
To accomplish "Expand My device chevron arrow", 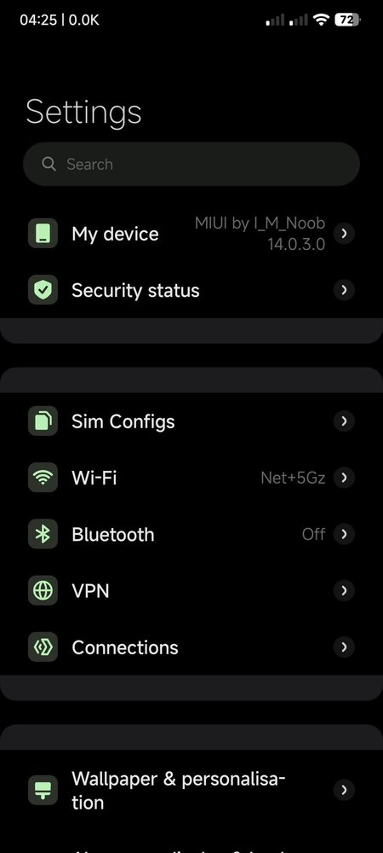I will click(x=344, y=234).
